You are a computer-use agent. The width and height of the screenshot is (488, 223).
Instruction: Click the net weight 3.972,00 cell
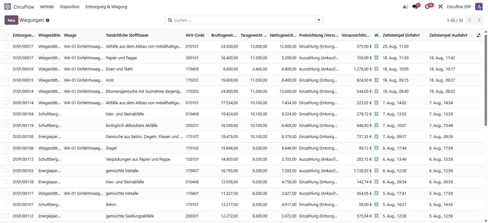pos(289,216)
